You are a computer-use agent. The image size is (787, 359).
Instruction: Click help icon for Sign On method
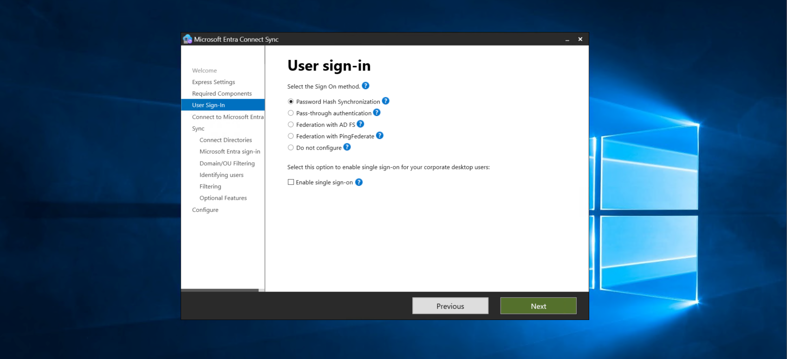click(365, 86)
